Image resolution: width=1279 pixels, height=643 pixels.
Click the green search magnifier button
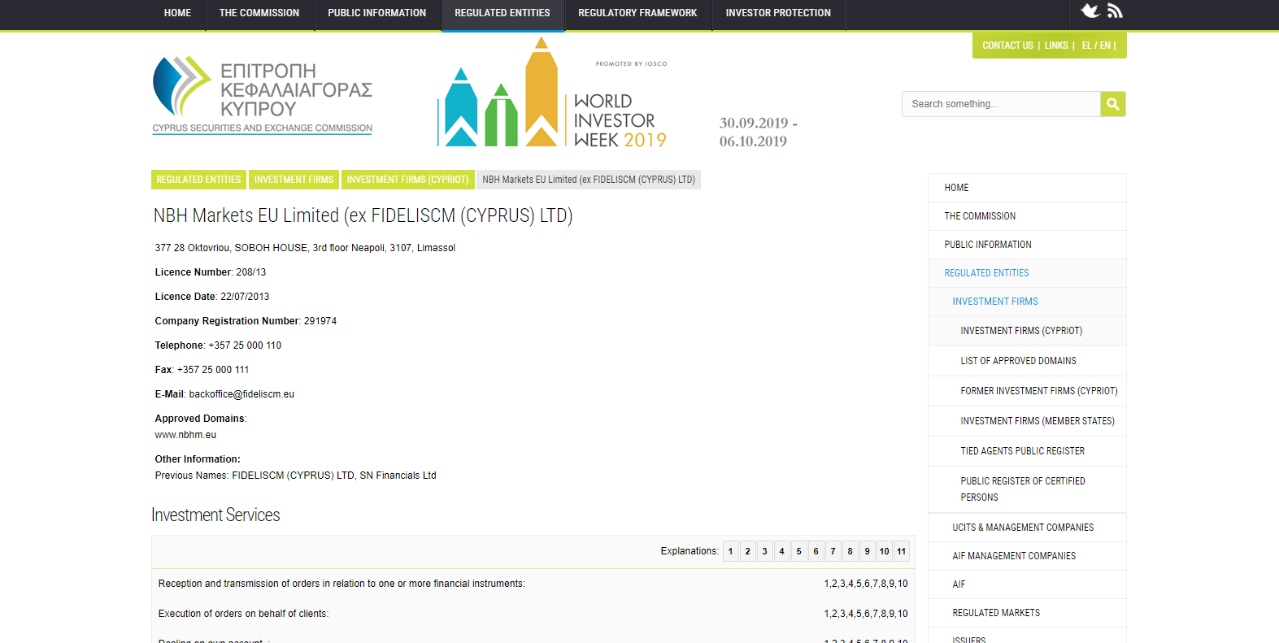(x=1113, y=104)
